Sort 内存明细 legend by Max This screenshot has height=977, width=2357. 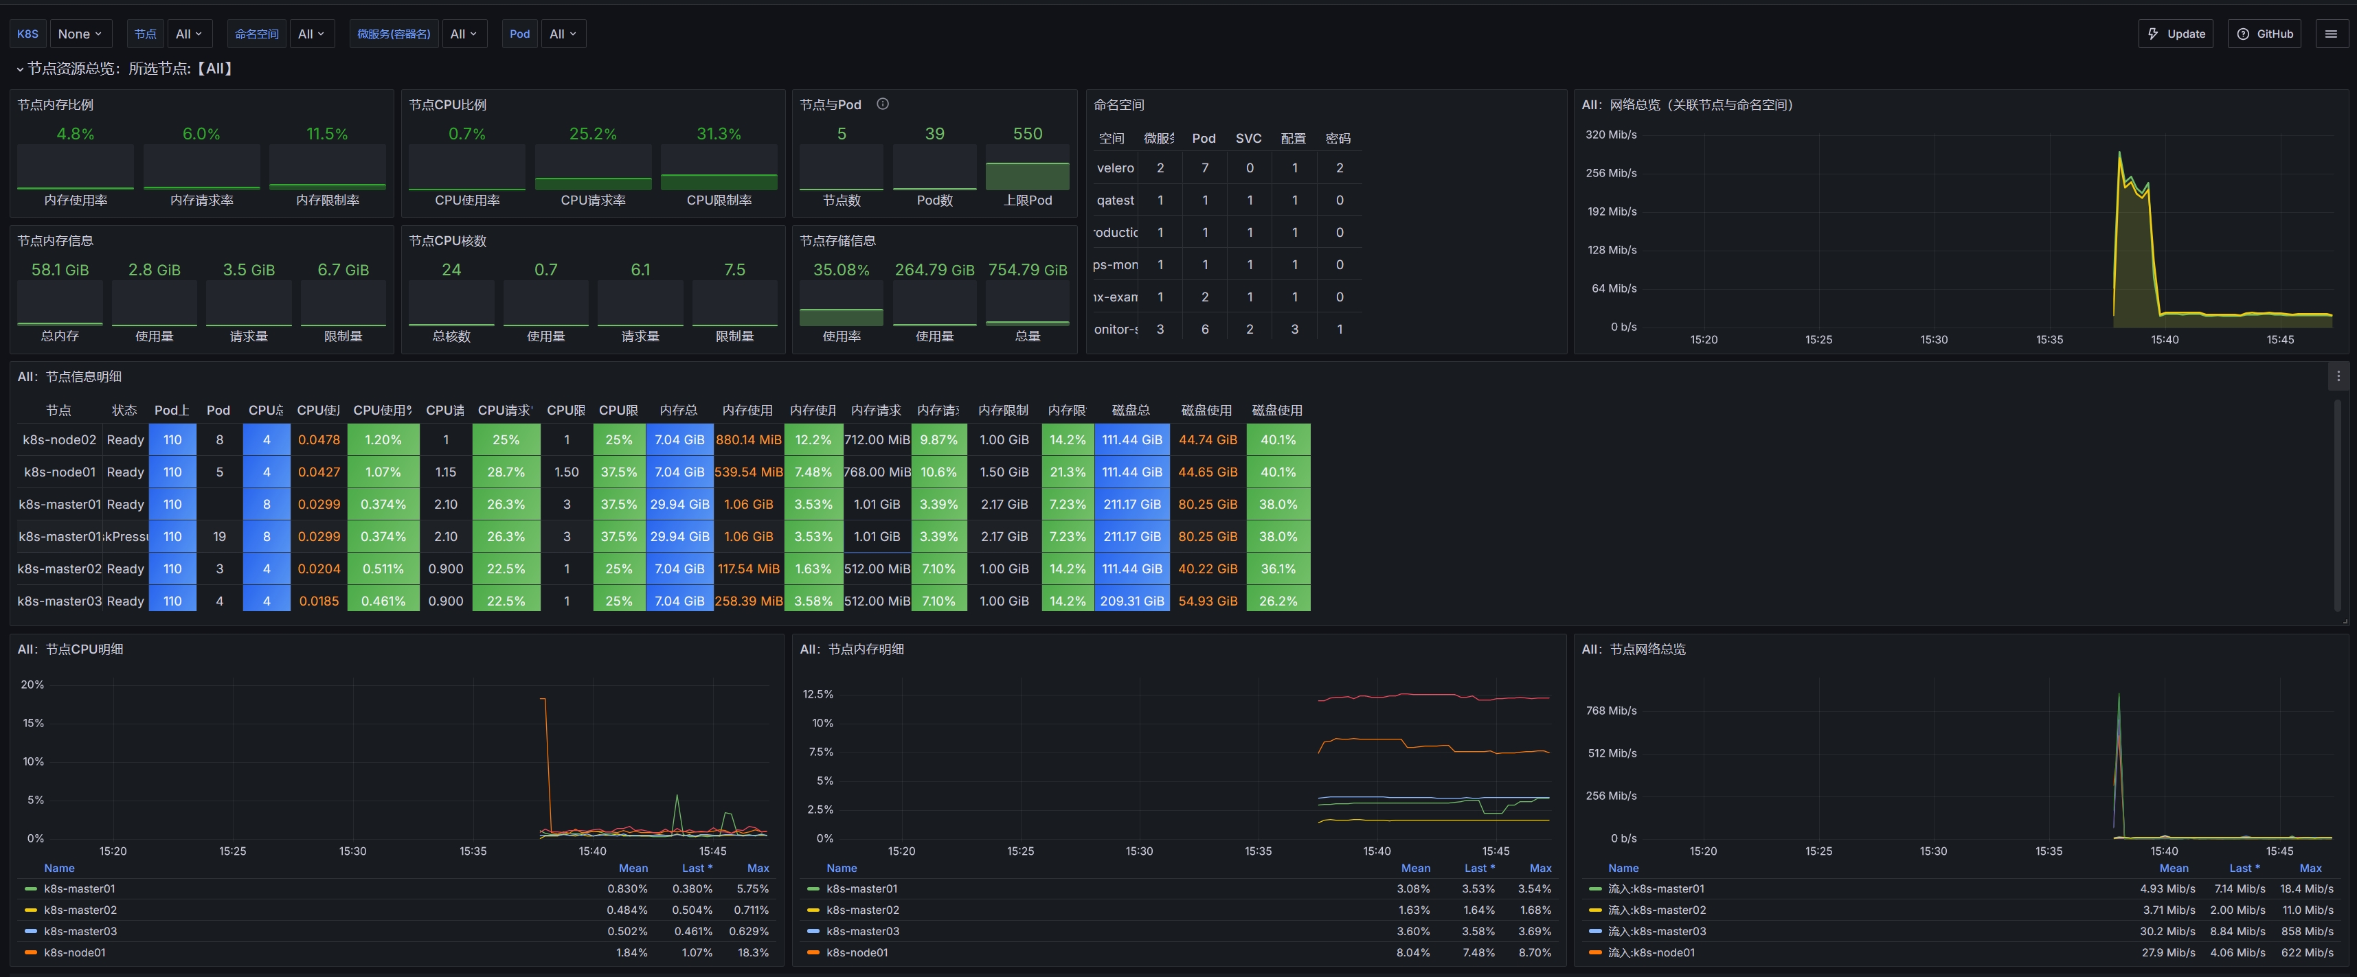click(x=1541, y=868)
